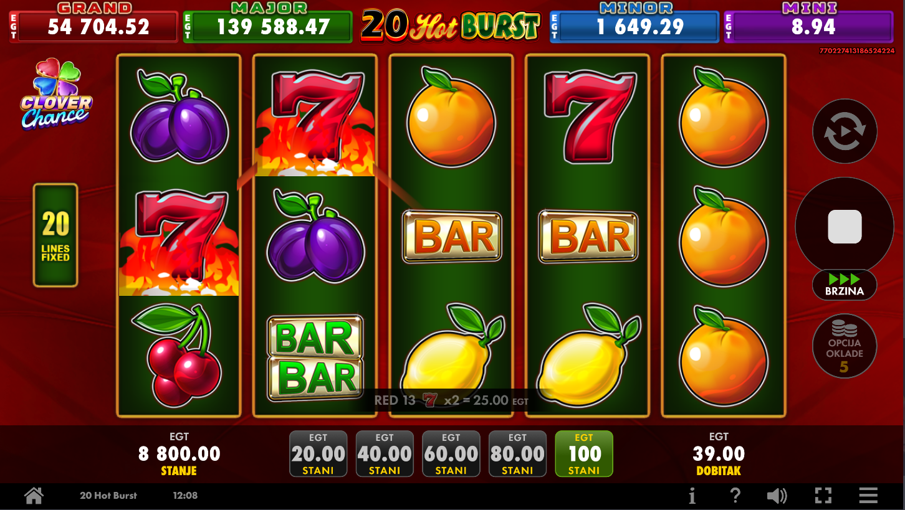
Task: Toggle the BRZINA speed setting
Action: [x=845, y=285]
